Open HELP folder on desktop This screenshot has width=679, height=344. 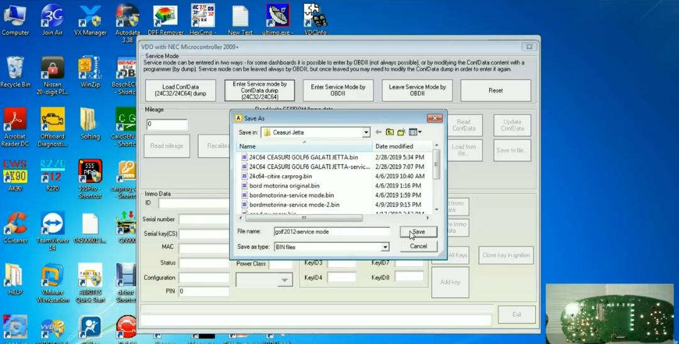click(15, 279)
